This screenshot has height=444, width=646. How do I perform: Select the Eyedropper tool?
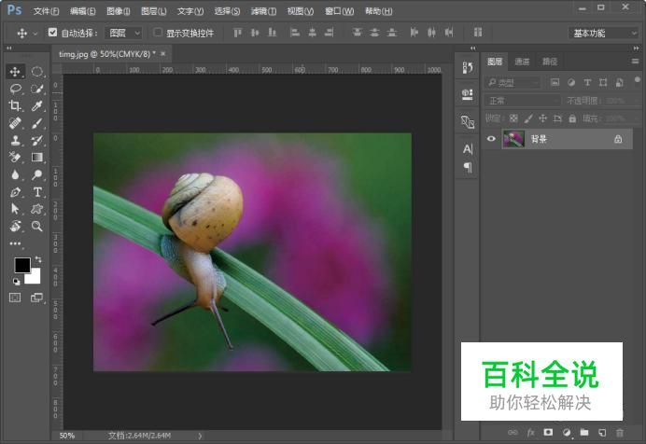pyautogui.click(x=37, y=106)
